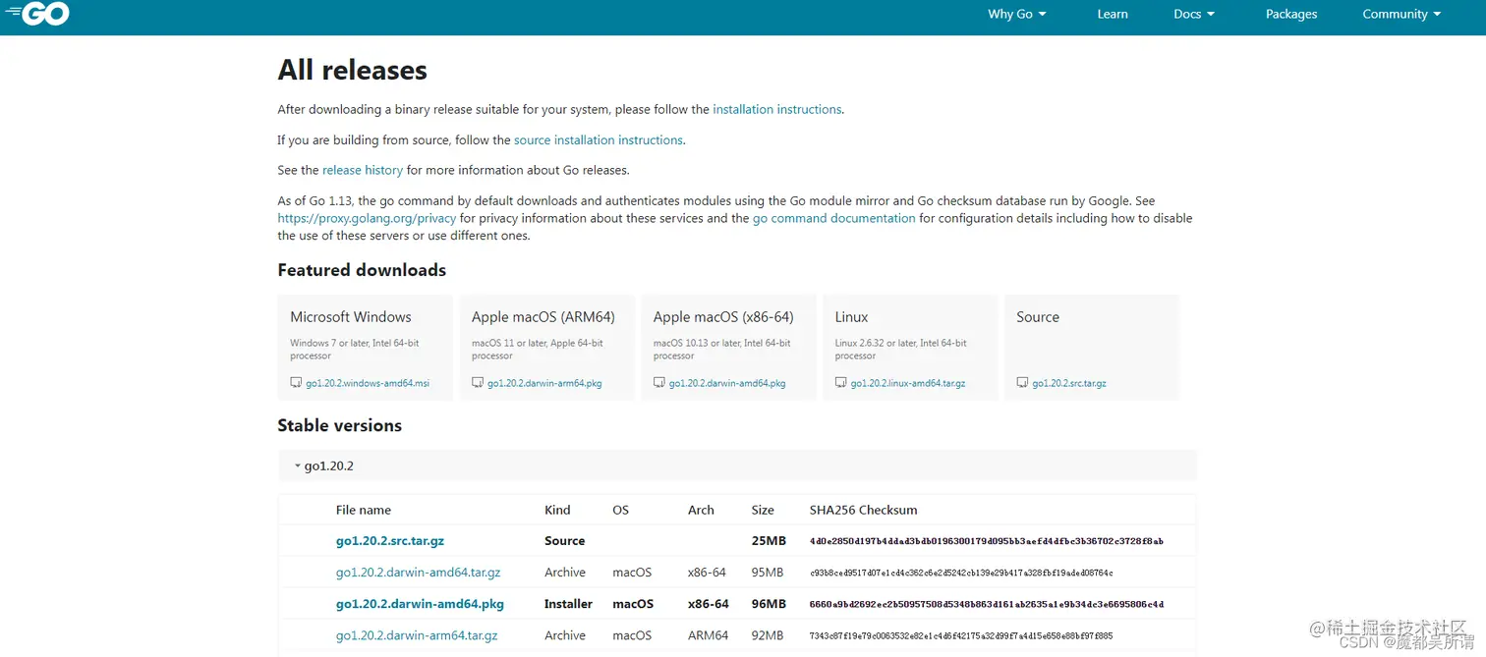Click go1.20.2.src.tar.gz in file table
The width and height of the screenshot is (1486, 657).
tap(390, 541)
